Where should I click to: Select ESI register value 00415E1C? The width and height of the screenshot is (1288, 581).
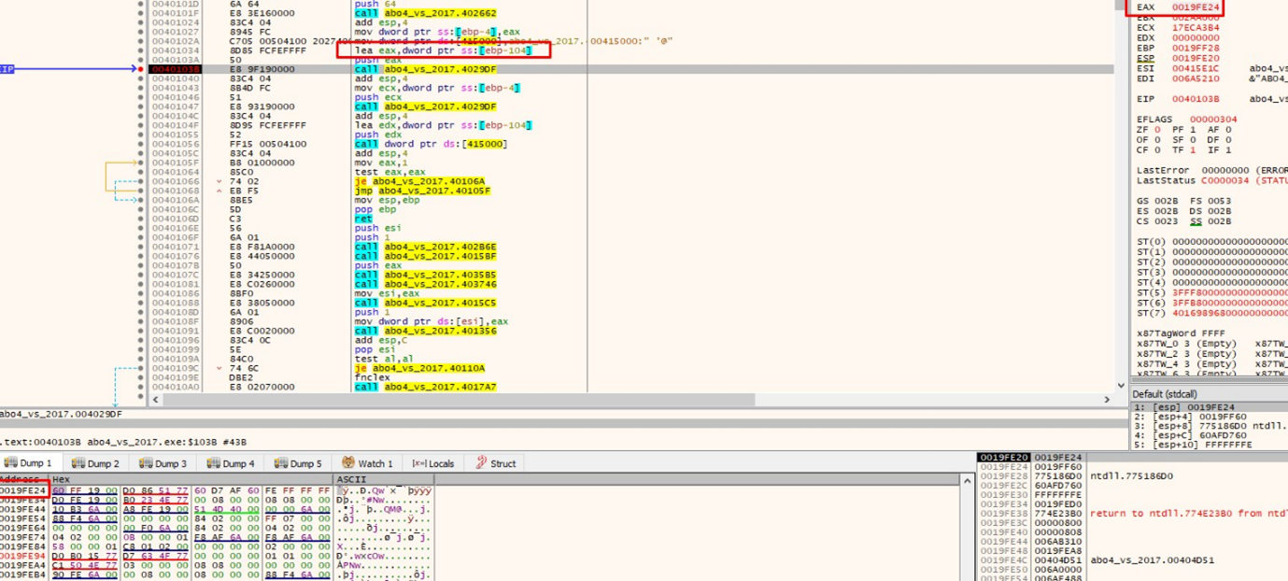point(1195,68)
